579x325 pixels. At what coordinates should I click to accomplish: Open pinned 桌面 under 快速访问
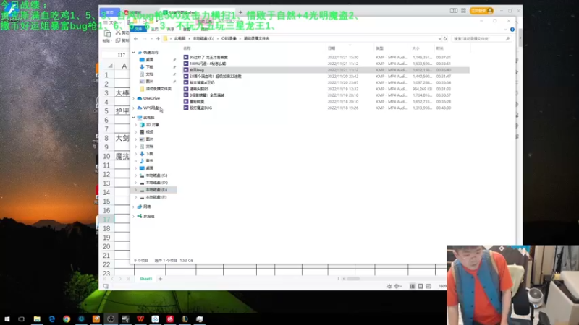point(149,60)
